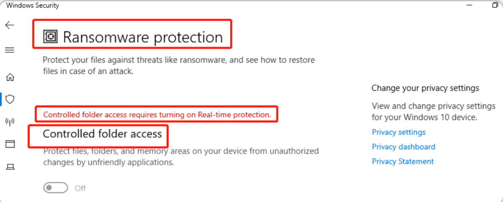Open the Privacy dashboard link
The image size is (503, 202).
pos(403,147)
